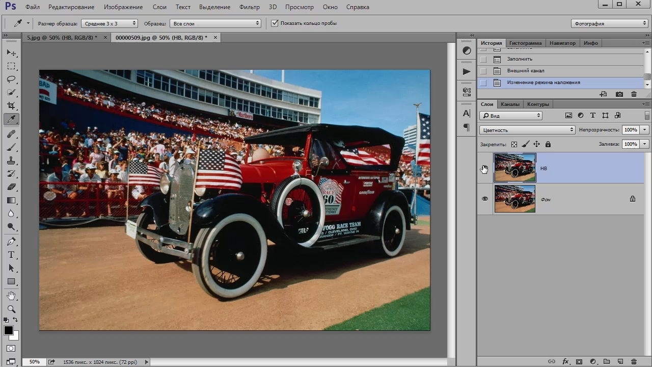Create new snapshot with camera icon
This screenshot has height=367, width=652.
click(619, 94)
